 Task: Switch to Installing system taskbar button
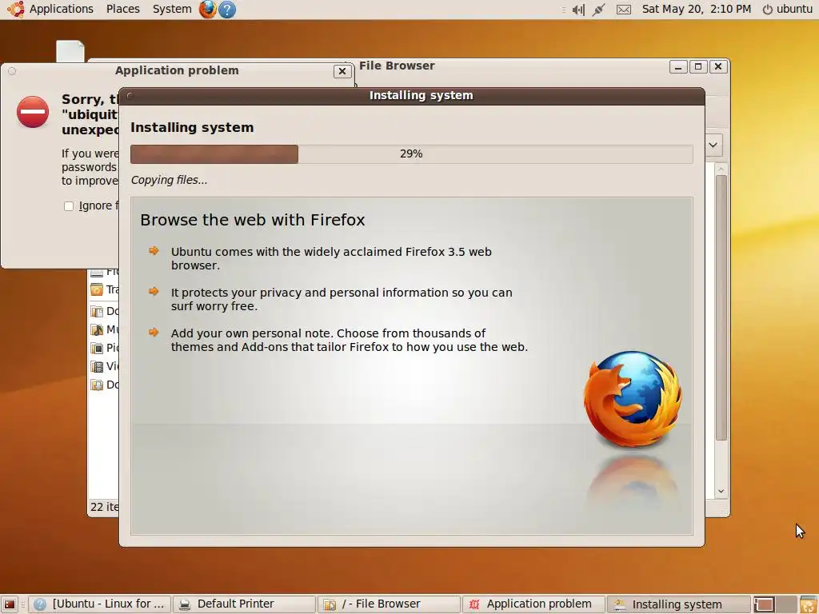tap(678, 604)
